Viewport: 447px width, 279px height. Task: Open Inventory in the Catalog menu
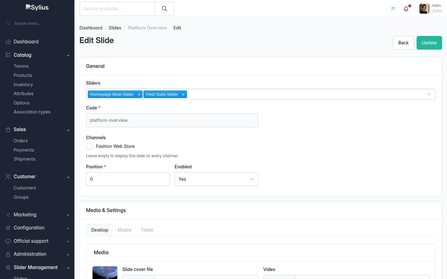click(23, 85)
